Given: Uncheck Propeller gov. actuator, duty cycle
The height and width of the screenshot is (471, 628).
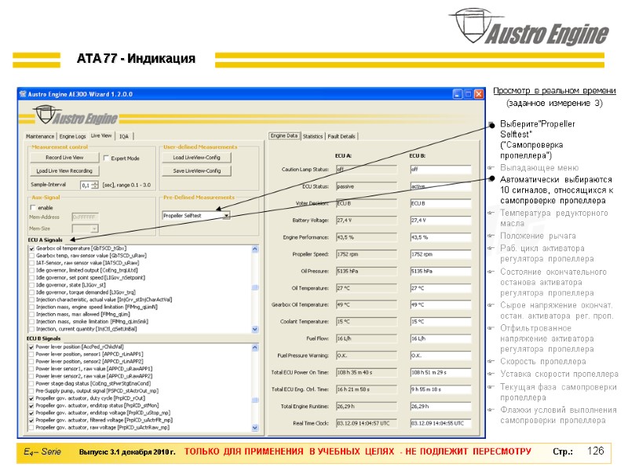Looking at the screenshot, I should coord(31,399).
